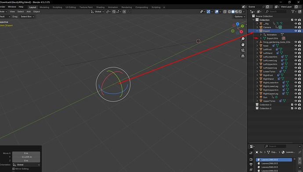Expand the __Rig armature row
Image resolution: width=303 pixels, height=172 pixels.
point(257,24)
